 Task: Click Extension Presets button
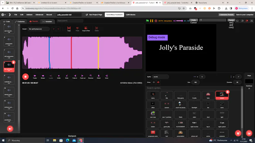point(226,15)
